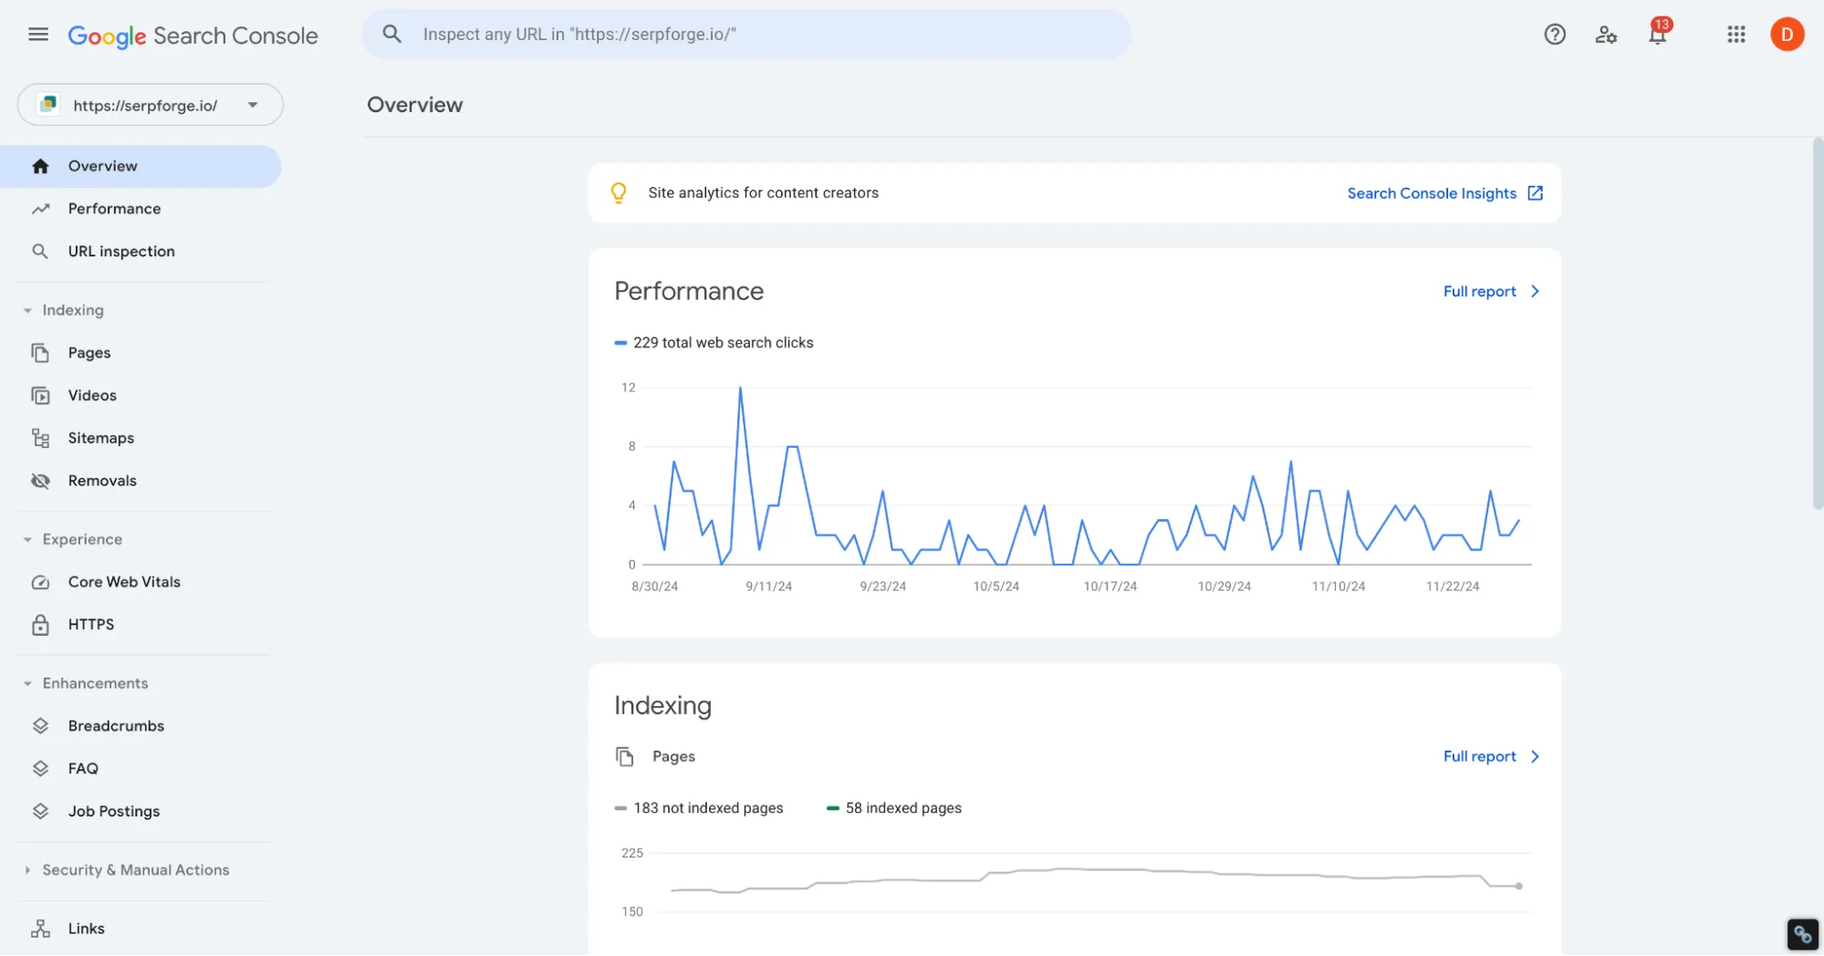The width and height of the screenshot is (1824, 956).
Task: Open the hamburger main menu
Action: pyautogui.click(x=38, y=35)
